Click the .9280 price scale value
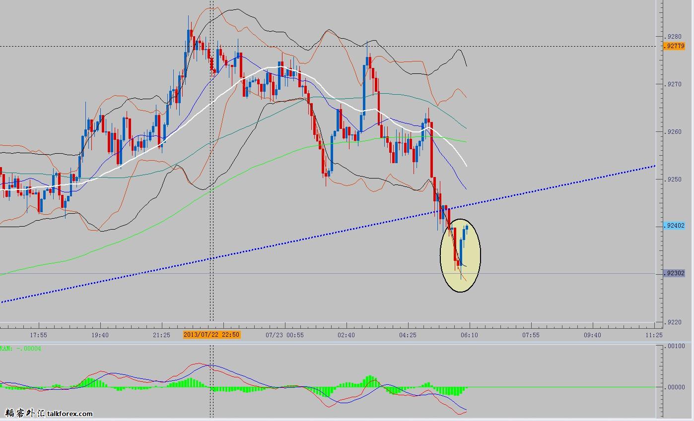 tap(674, 37)
